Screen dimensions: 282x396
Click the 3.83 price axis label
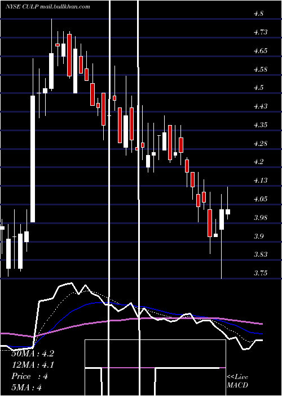tap(261, 255)
